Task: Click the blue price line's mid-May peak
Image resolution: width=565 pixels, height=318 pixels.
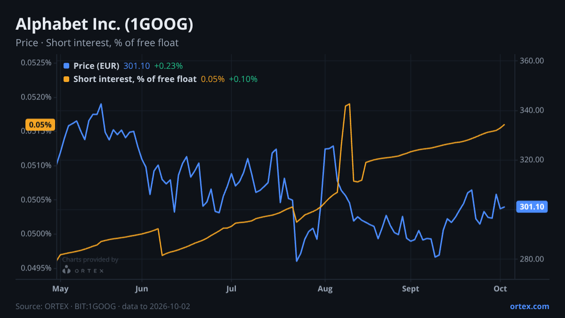Action: (101, 104)
